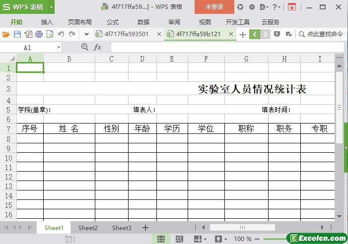Click the Open folder icon
This screenshot has height=244, width=348.
(x=6, y=34)
